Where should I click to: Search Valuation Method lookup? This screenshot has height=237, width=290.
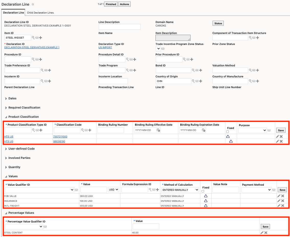[250, 70]
